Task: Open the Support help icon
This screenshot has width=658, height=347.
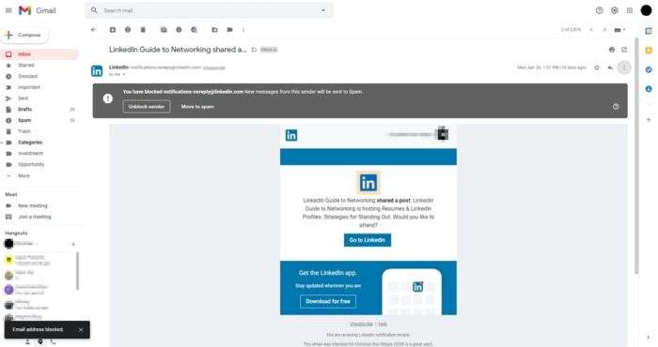Action: (599, 10)
